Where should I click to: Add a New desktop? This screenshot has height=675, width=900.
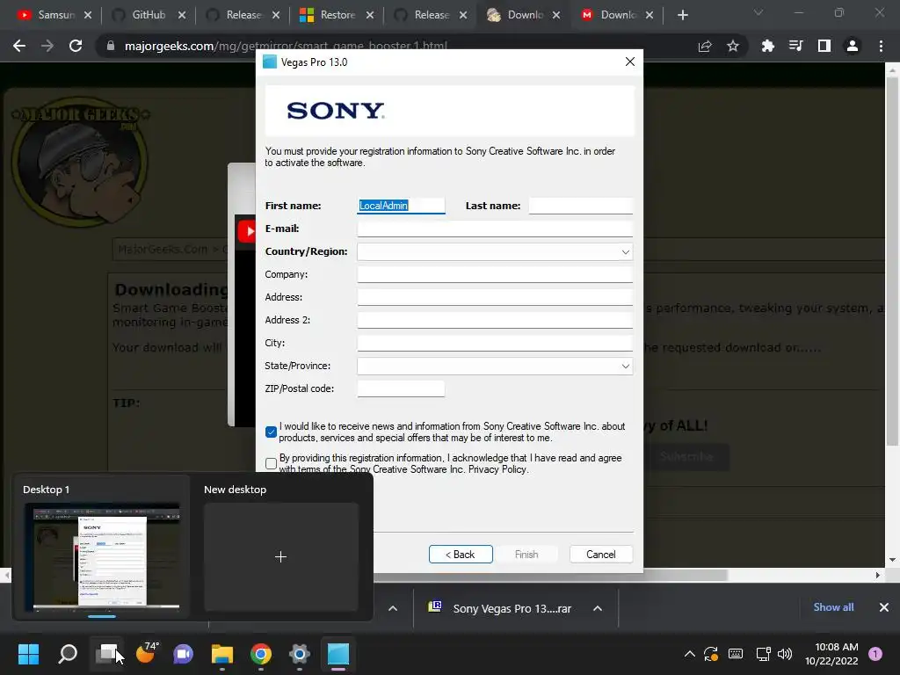point(280,556)
